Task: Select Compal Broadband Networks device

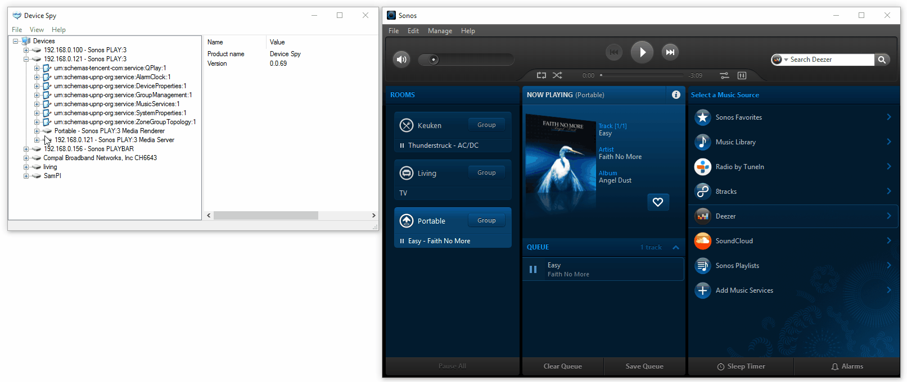Action: (x=100, y=158)
